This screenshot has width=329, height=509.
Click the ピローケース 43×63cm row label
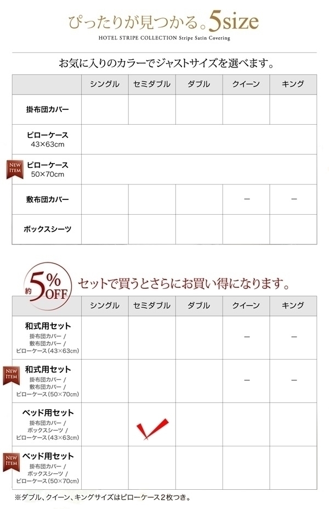click(47, 139)
